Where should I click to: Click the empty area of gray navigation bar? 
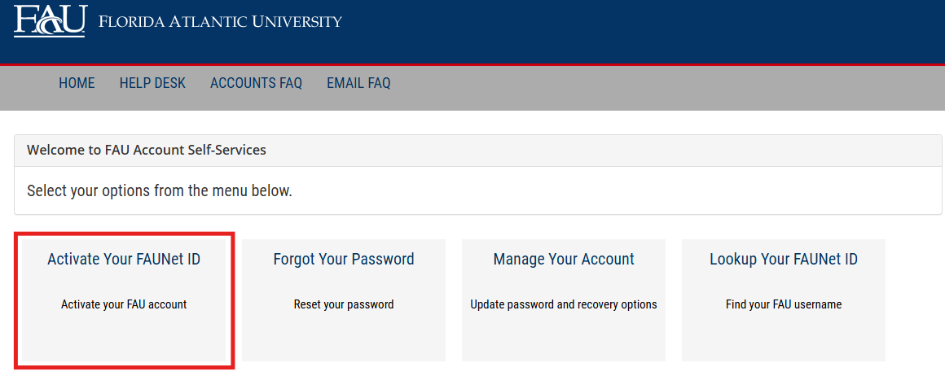[663, 88]
